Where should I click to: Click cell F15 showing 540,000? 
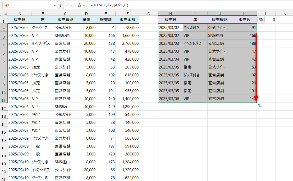127,130
